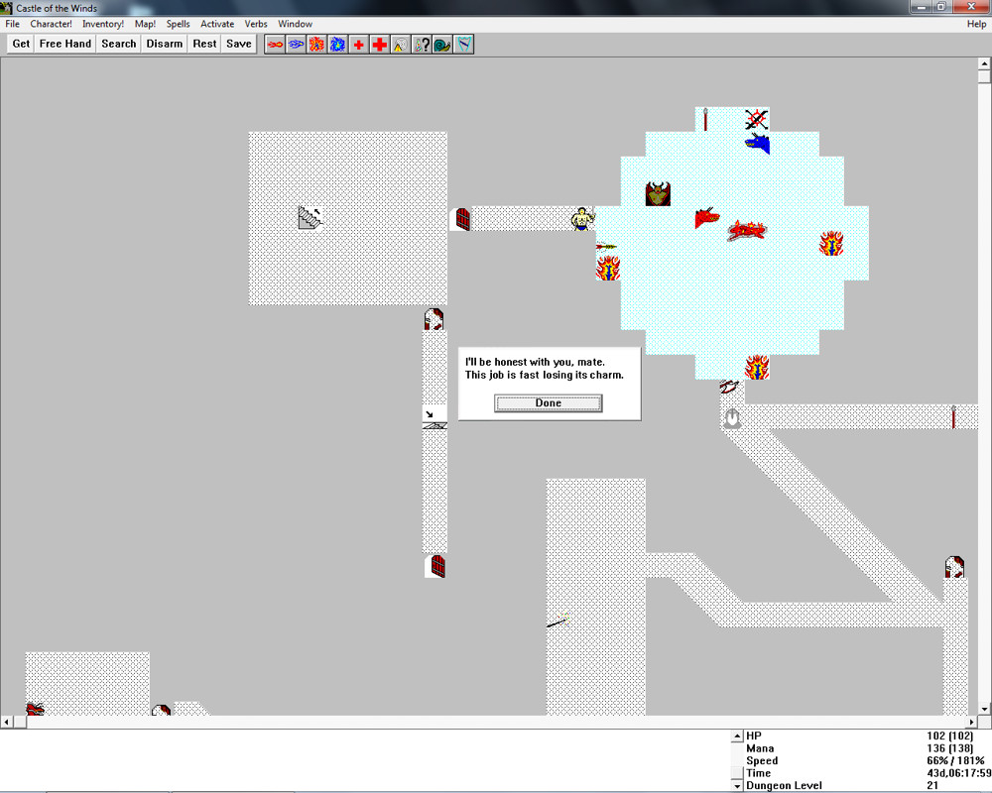Open the Map! menu
The image size is (992, 793).
click(x=145, y=24)
